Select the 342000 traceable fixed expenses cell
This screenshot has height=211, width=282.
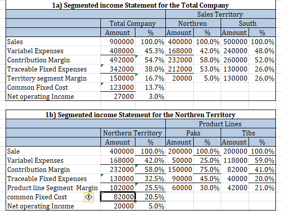[x=118, y=69]
